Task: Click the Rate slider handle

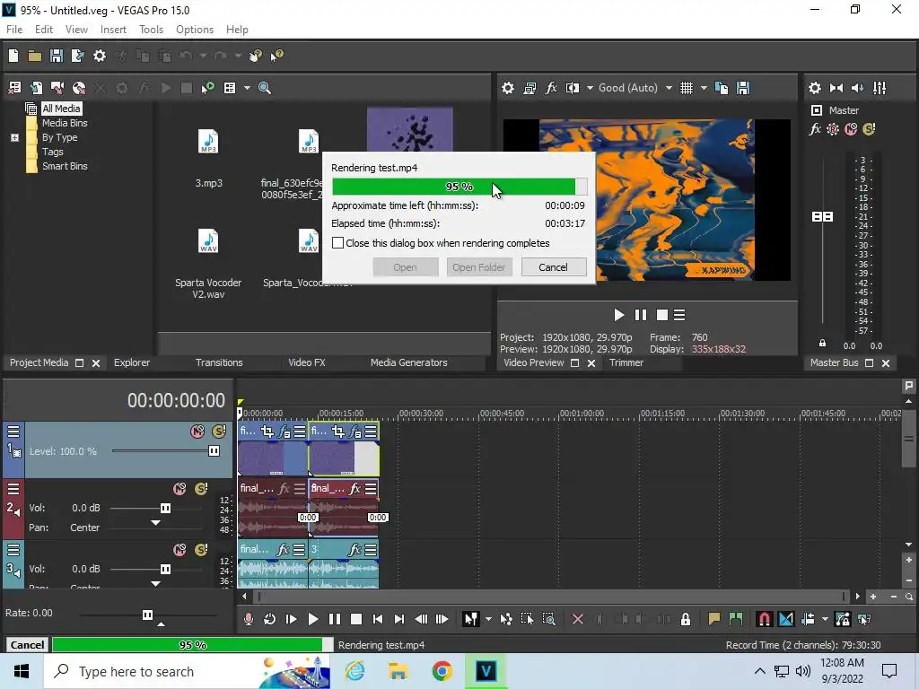Action: pos(147,615)
